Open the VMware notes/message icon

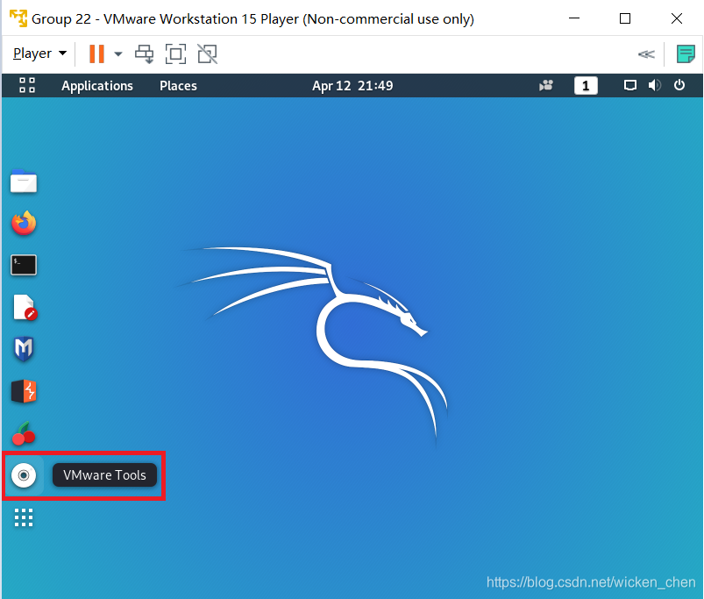coord(686,53)
